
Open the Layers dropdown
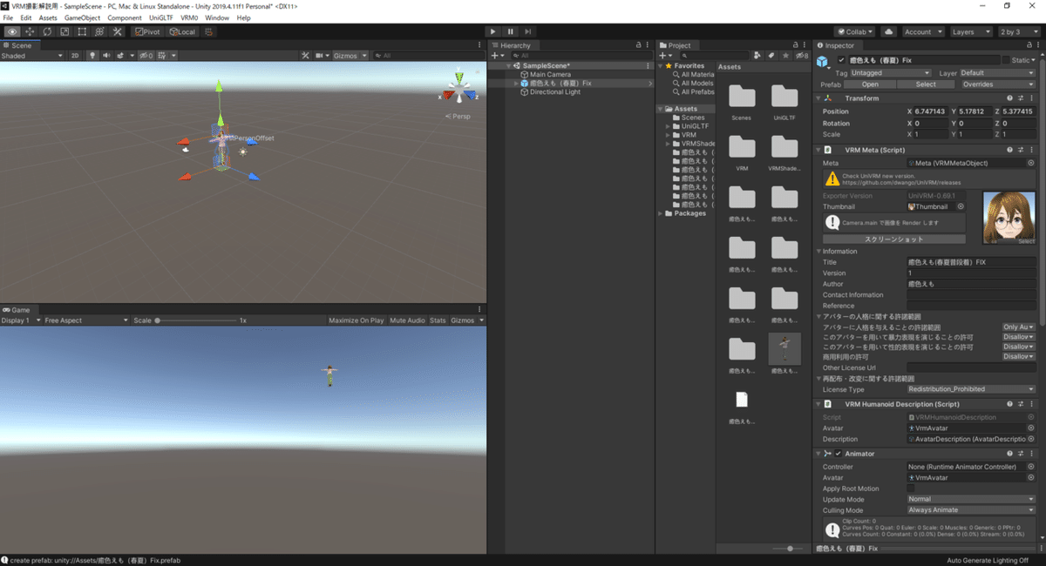point(971,31)
